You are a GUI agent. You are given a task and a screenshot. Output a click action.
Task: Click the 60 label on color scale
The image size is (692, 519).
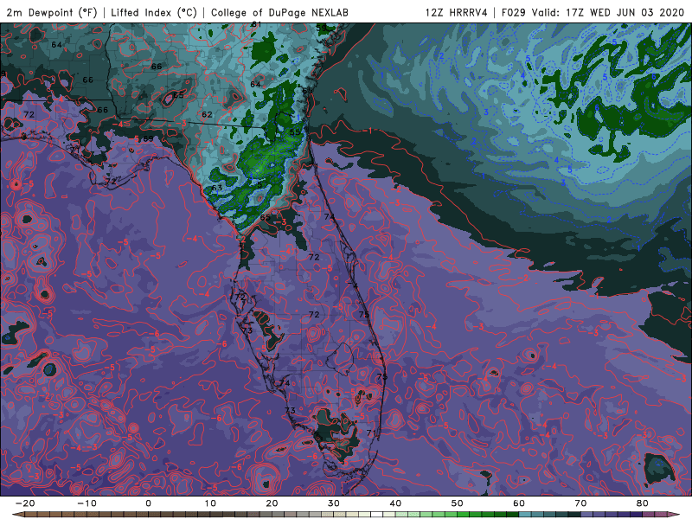(x=519, y=503)
